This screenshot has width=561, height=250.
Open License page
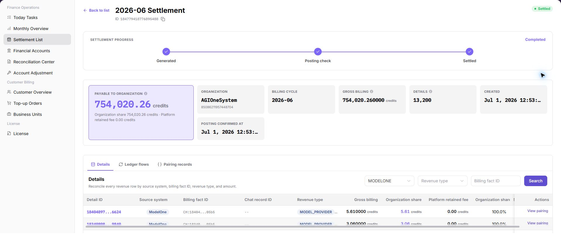coord(37,134)
